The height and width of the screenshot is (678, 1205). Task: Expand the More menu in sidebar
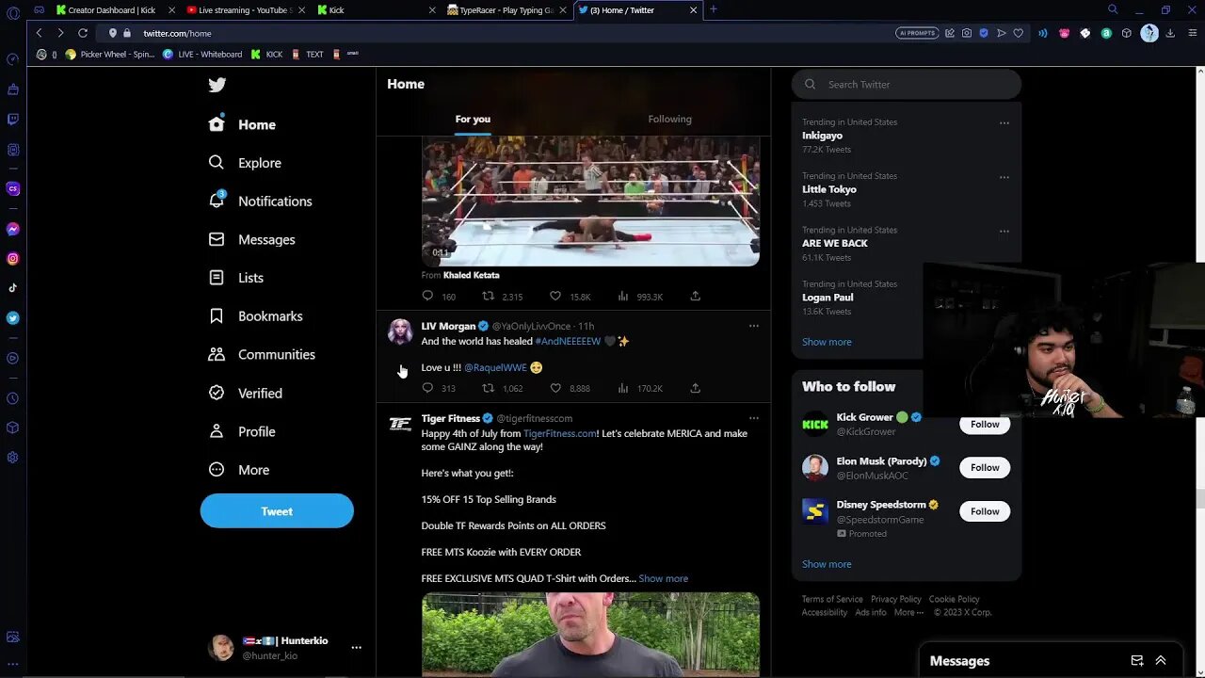[239, 470]
